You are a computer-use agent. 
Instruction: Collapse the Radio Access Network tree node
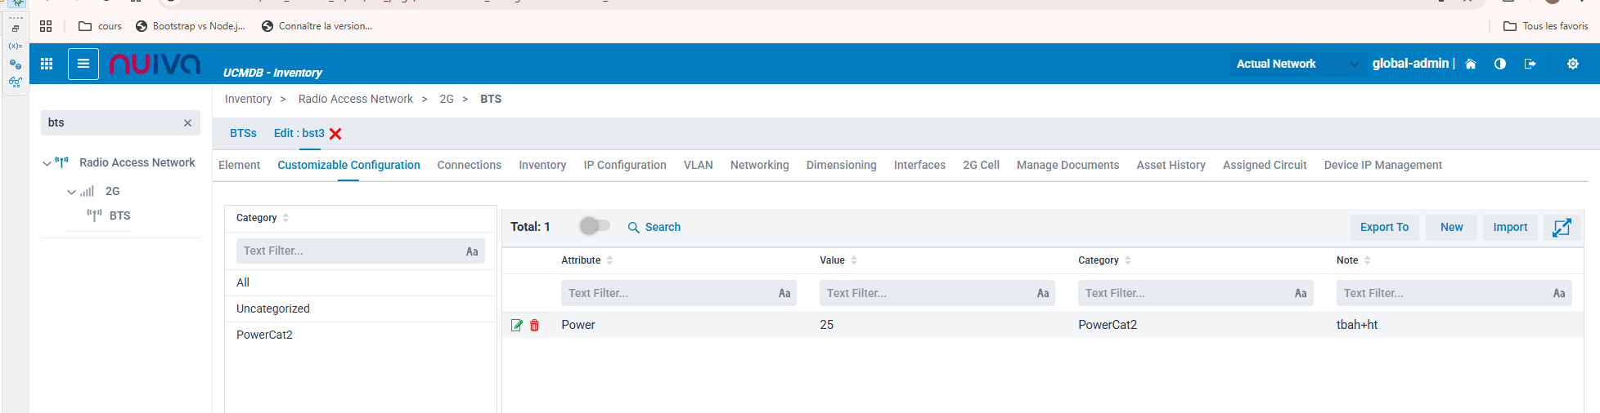pos(47,163)
